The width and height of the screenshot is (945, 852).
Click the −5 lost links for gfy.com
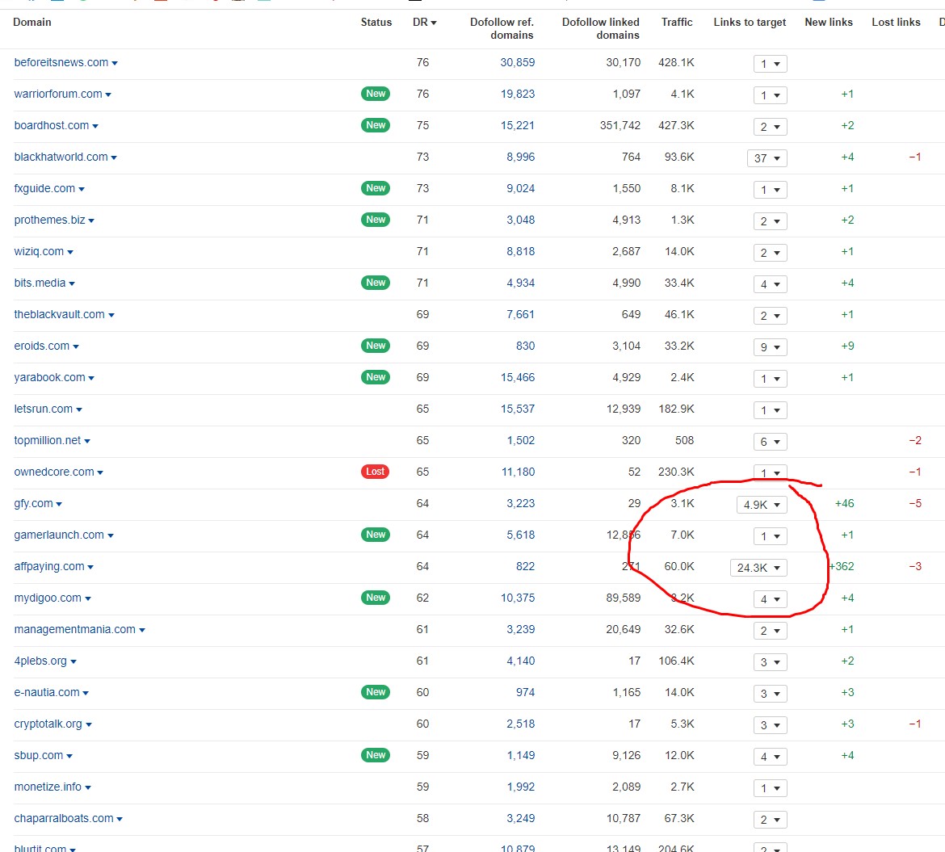(x=915, y=504)
